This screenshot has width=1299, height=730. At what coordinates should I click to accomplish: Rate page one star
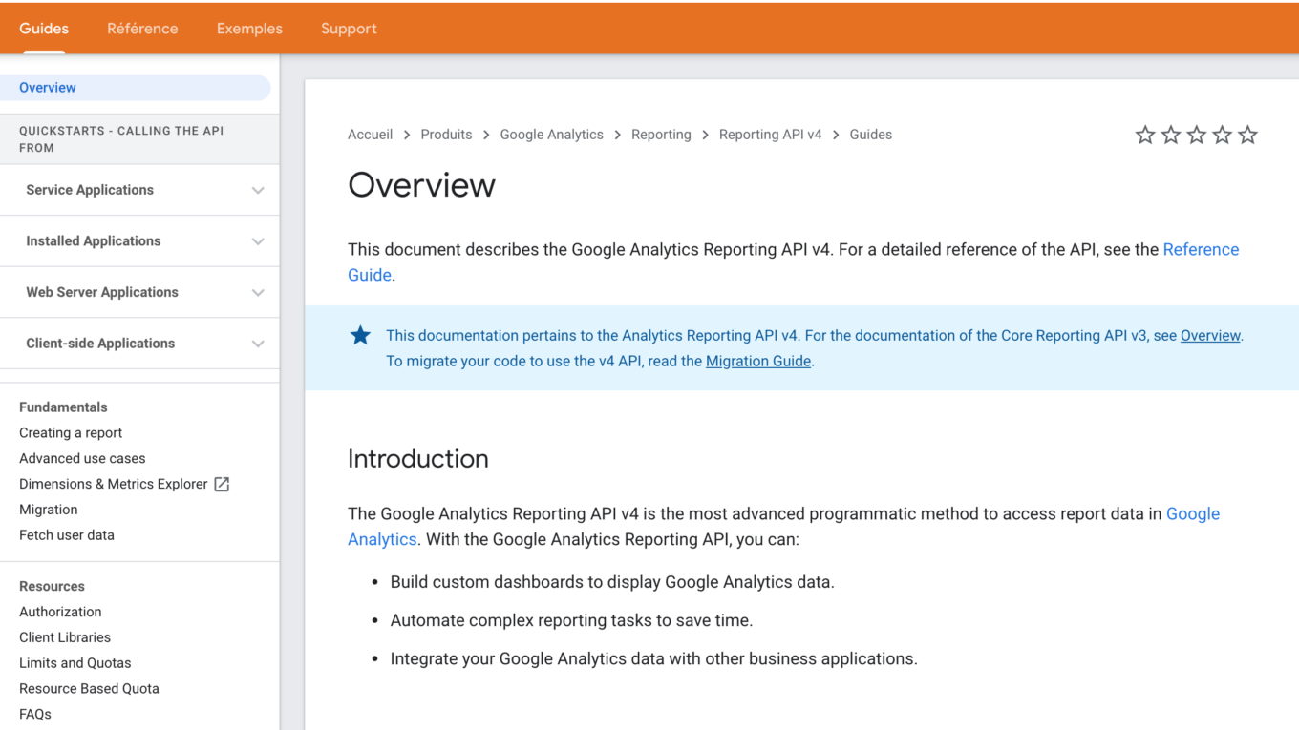tap(1145, 135)
